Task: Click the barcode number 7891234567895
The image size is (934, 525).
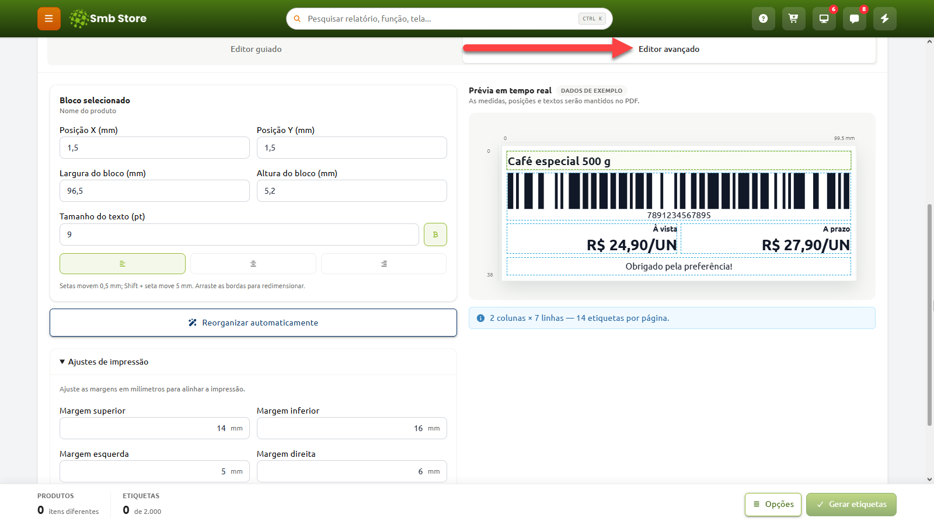Action: pyautogui.click(x=679, y=215)
